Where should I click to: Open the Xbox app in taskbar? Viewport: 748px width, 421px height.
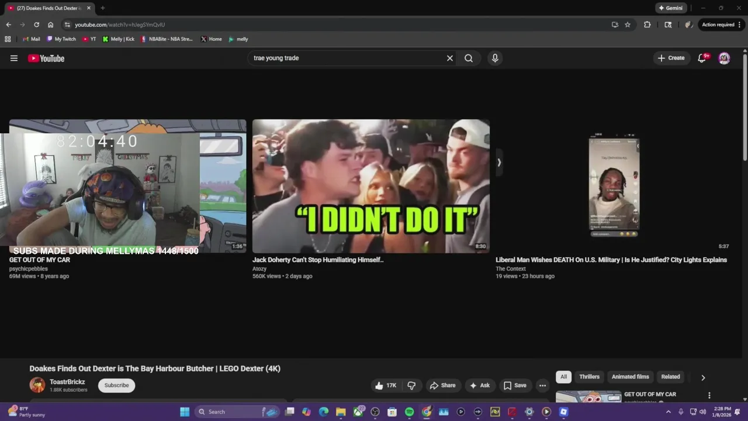(358, 412)
